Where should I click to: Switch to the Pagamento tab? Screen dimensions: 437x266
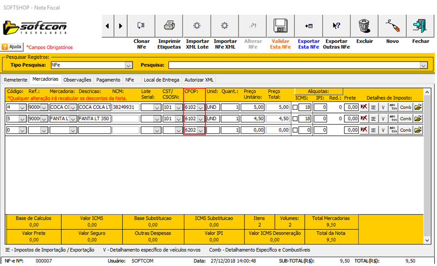point(108,80)
